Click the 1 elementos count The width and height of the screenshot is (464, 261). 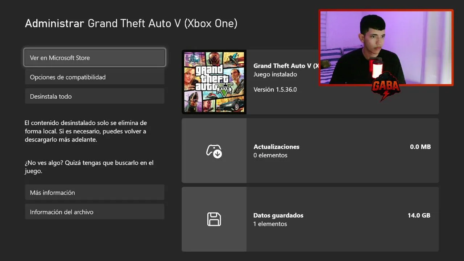tap(270, 224)
